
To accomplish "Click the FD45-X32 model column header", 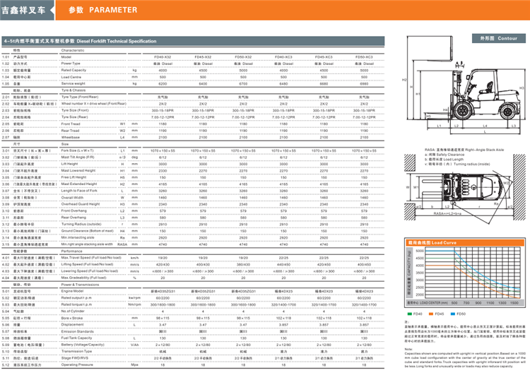I will click(x=203, y=57).
